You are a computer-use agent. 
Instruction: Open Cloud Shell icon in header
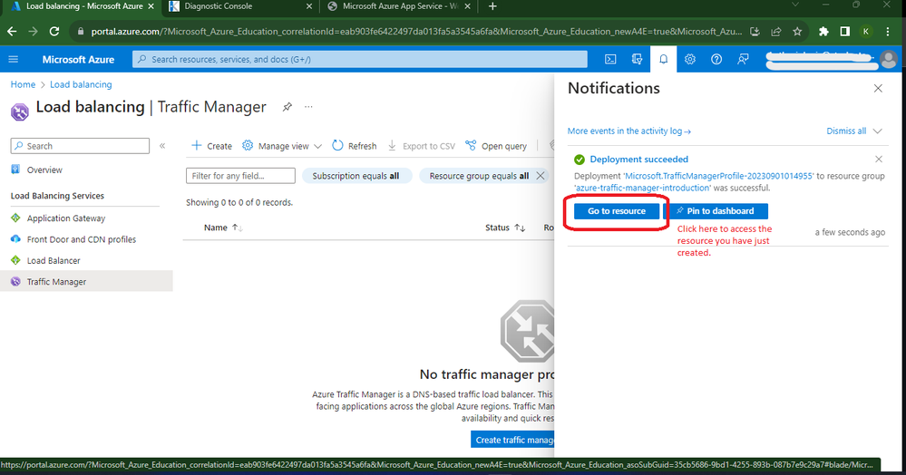[610, 60]
